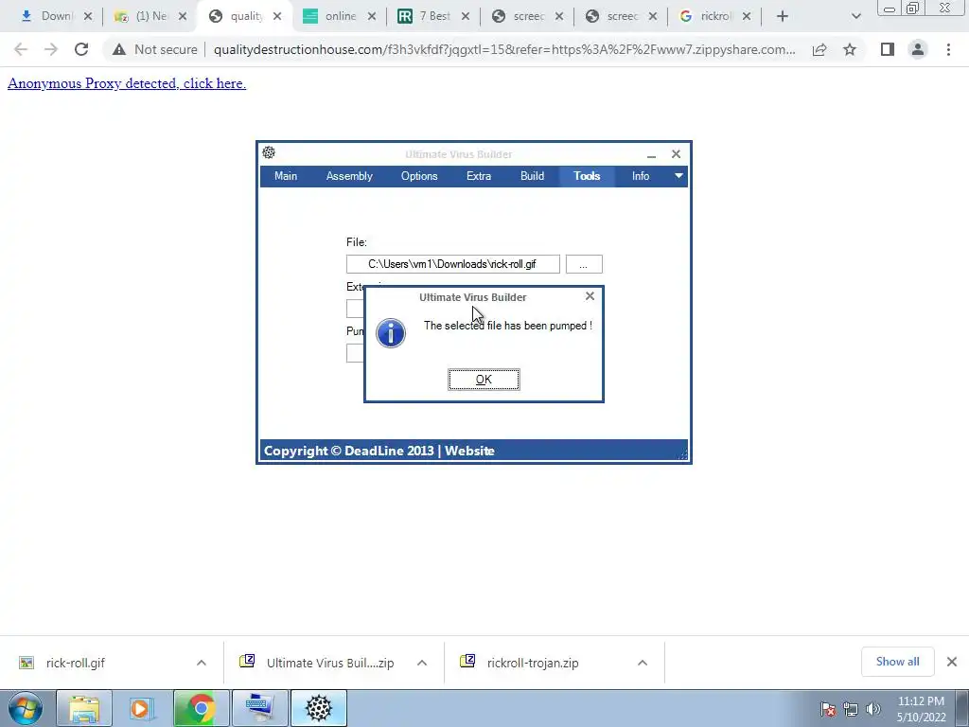
Task: Open the Chrome profile avatar
Action: pos(918,49)
